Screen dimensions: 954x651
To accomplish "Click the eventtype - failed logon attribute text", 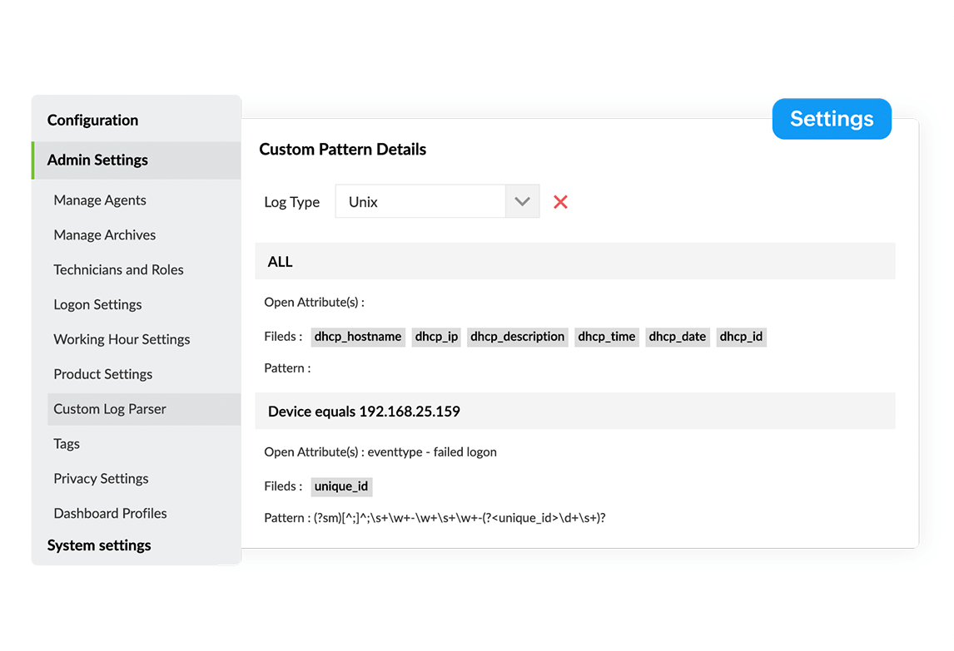I will [x=432, y=451].
